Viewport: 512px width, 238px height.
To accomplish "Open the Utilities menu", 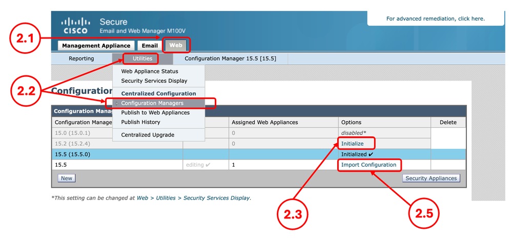I will coord(142,58).
